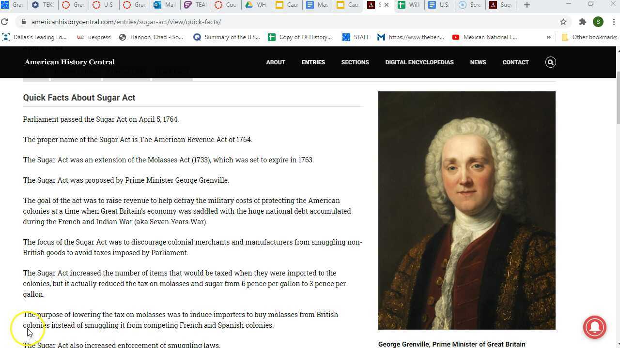Open the Chrome extensions puzzle icon

click(x=582, y=22)
